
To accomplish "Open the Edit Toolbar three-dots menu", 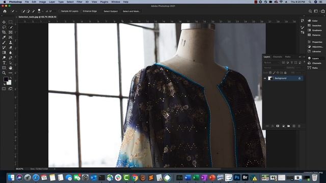I will pyautogui.click(x=10, y=73).
